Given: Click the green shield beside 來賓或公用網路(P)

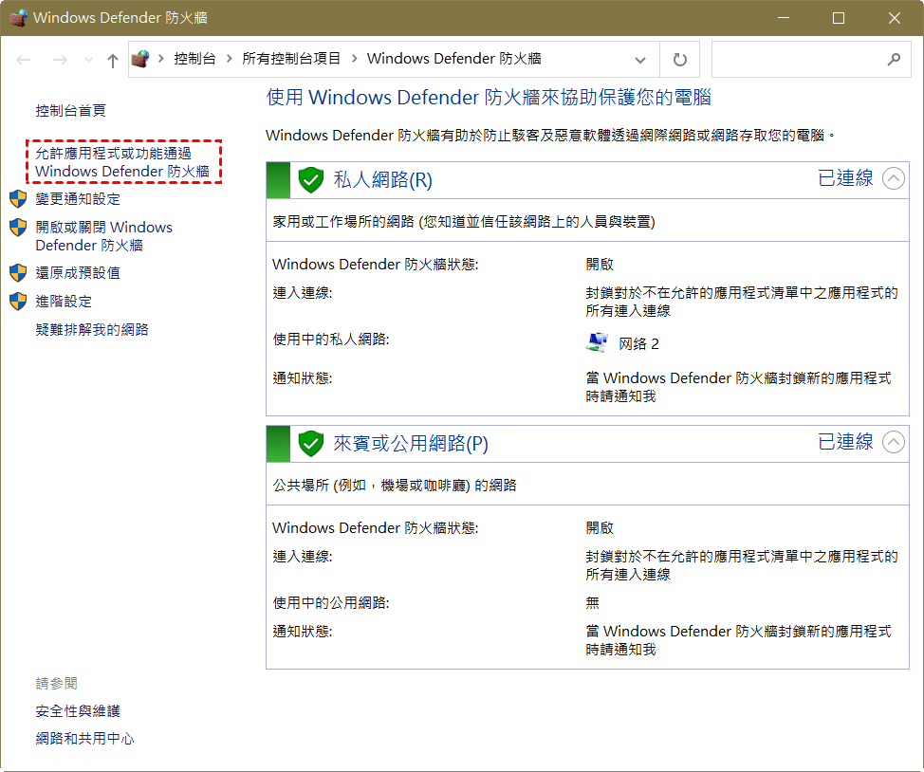Looking at the screenshot, I should point(311,443).
